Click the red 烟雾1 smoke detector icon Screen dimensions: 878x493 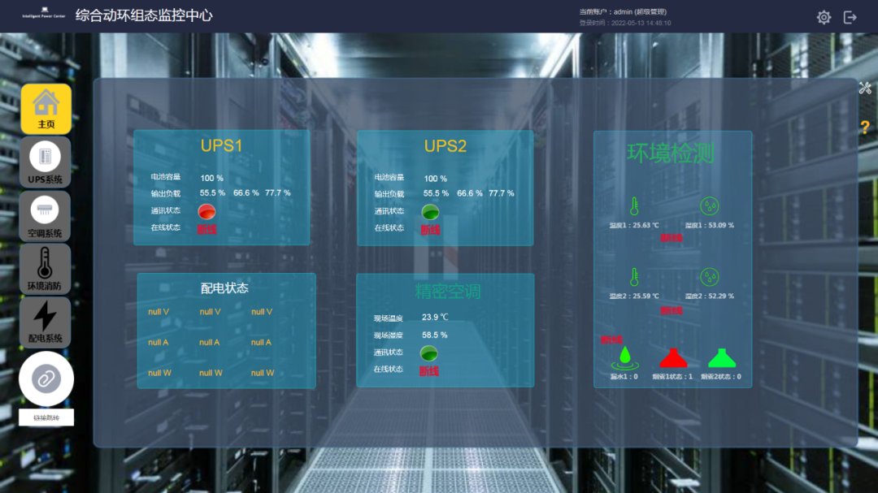(x=672, y=357)
